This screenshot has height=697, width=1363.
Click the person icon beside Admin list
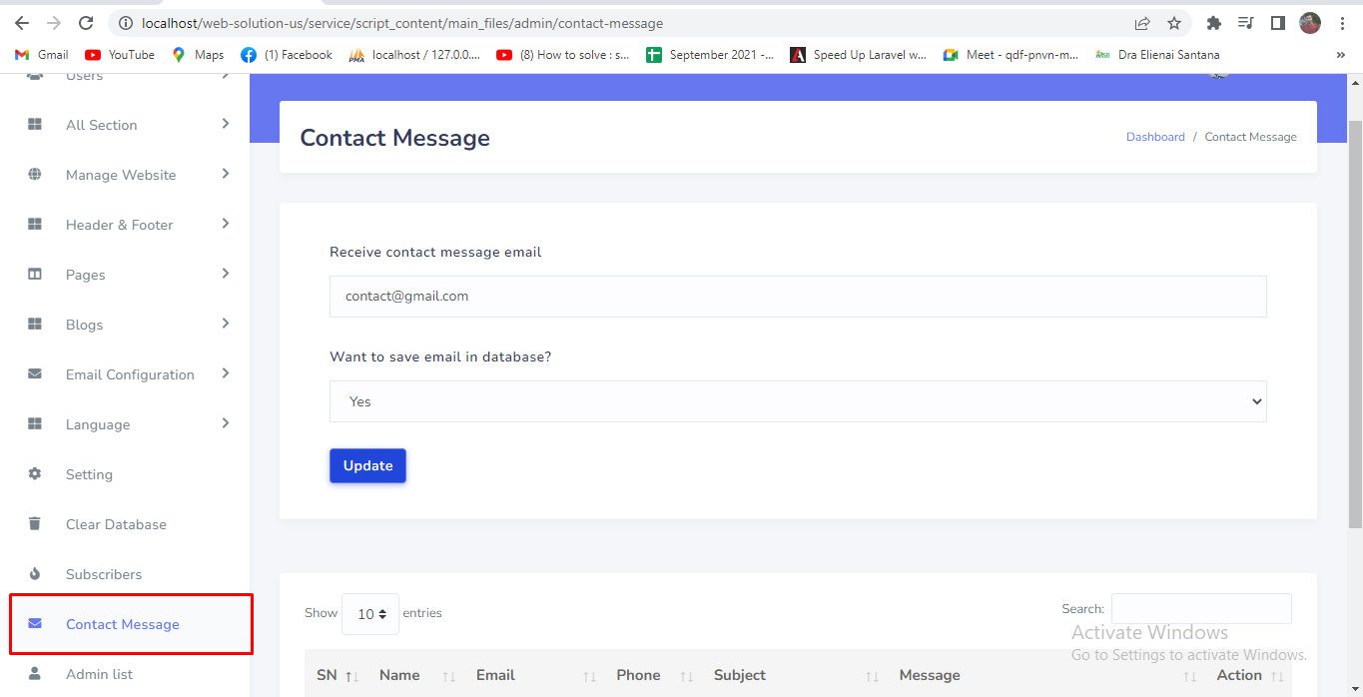point(35,674)
